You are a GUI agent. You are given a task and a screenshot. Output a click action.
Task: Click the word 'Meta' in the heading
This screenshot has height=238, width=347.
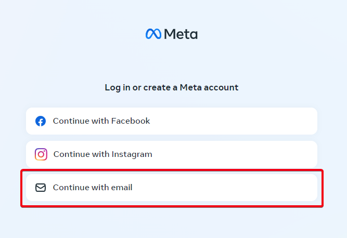coord(190,87)
